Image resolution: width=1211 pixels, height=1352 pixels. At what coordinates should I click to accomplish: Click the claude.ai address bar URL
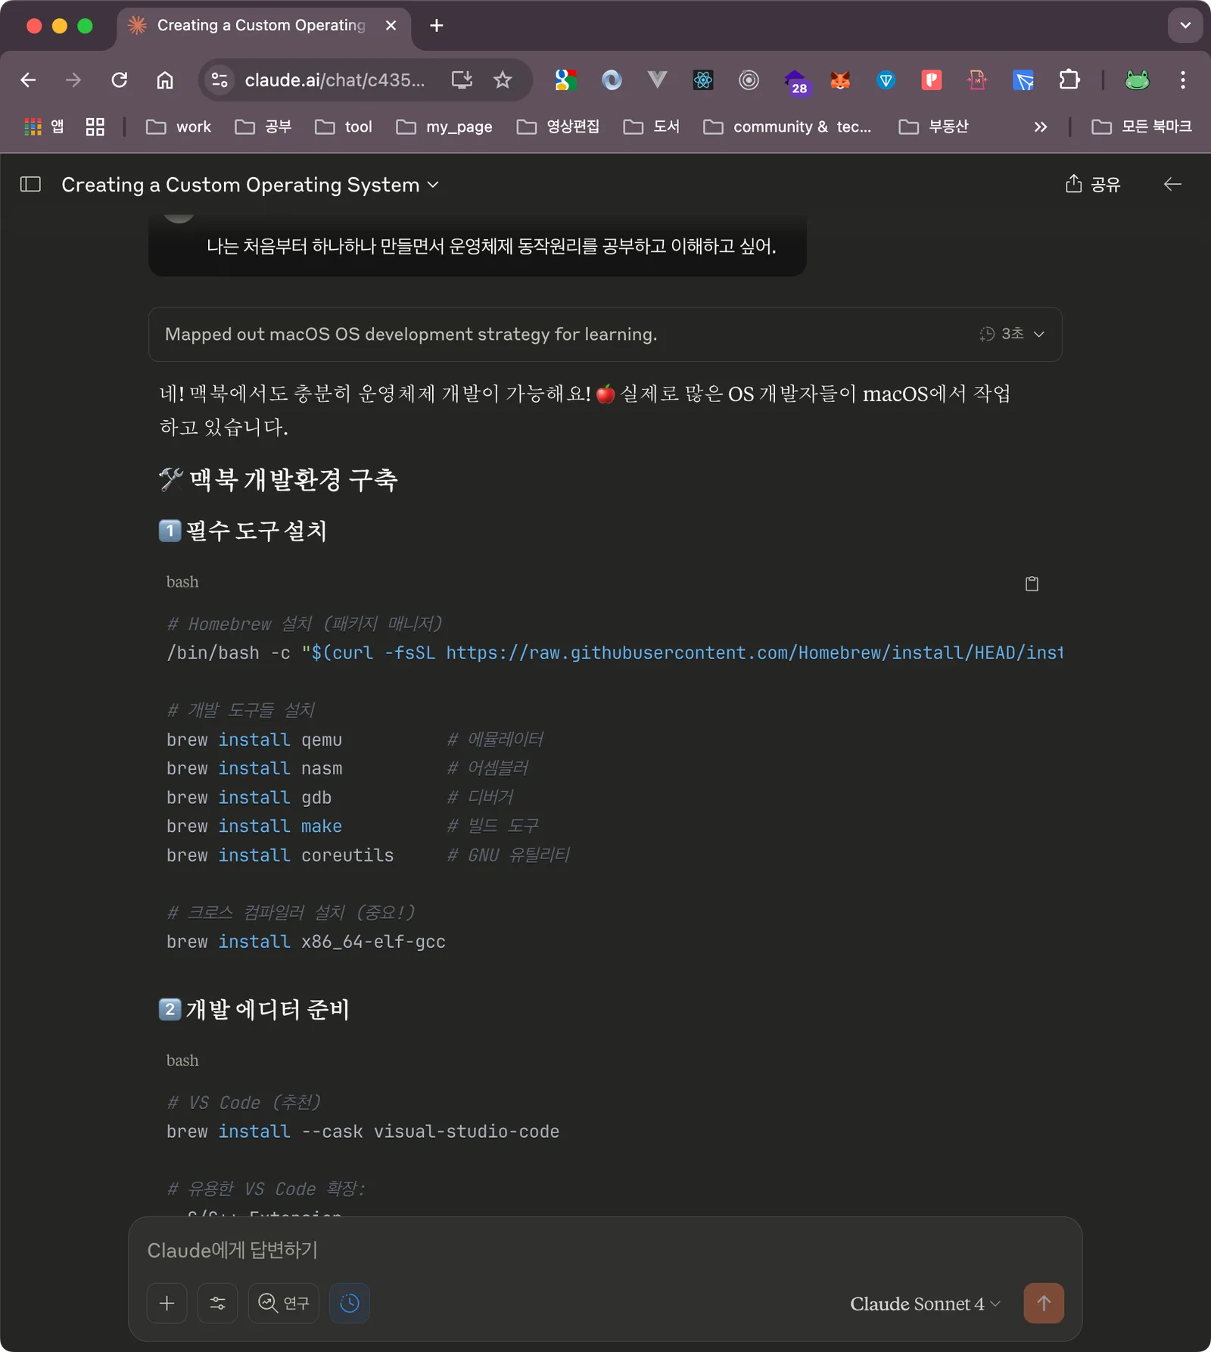[335, 80]
